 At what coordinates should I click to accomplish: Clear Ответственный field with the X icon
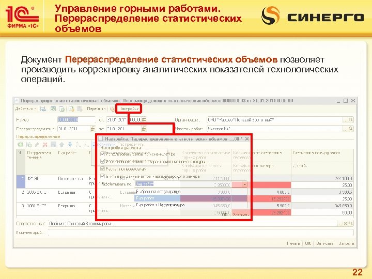(346, 224)
